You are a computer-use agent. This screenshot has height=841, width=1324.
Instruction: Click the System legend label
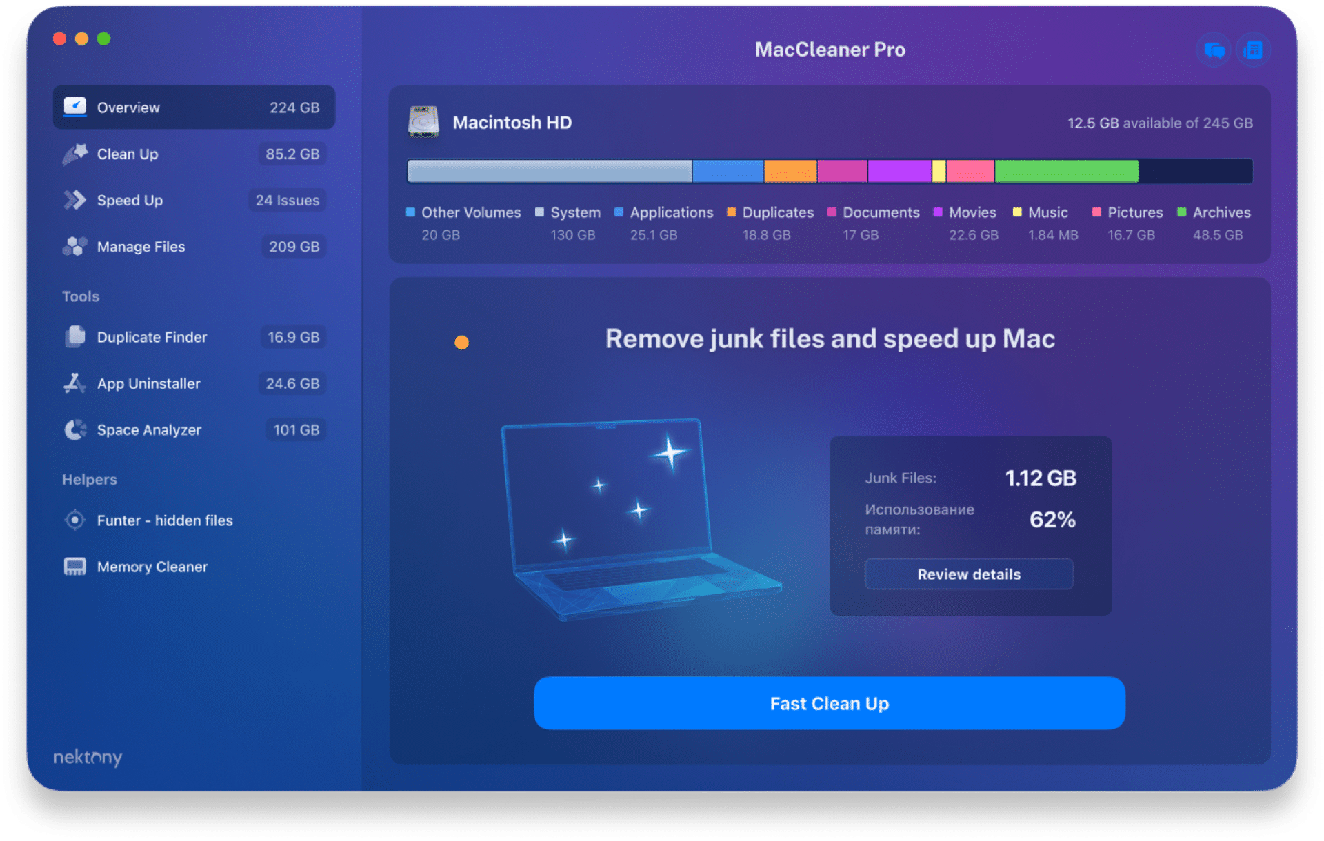tap(575, 212)
